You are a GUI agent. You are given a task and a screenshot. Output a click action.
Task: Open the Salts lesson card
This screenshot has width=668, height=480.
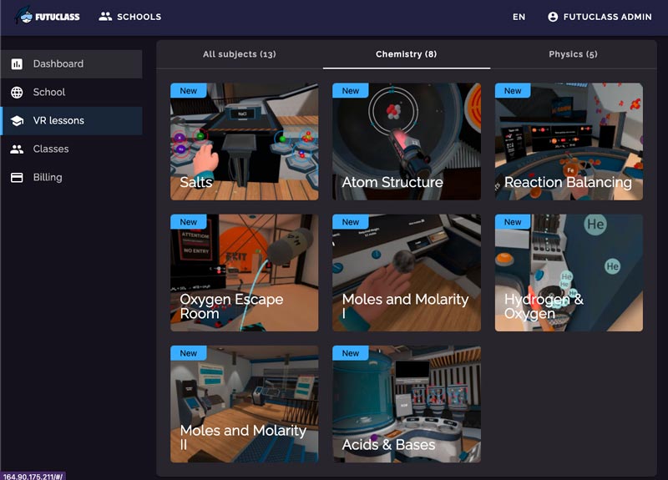244,141
